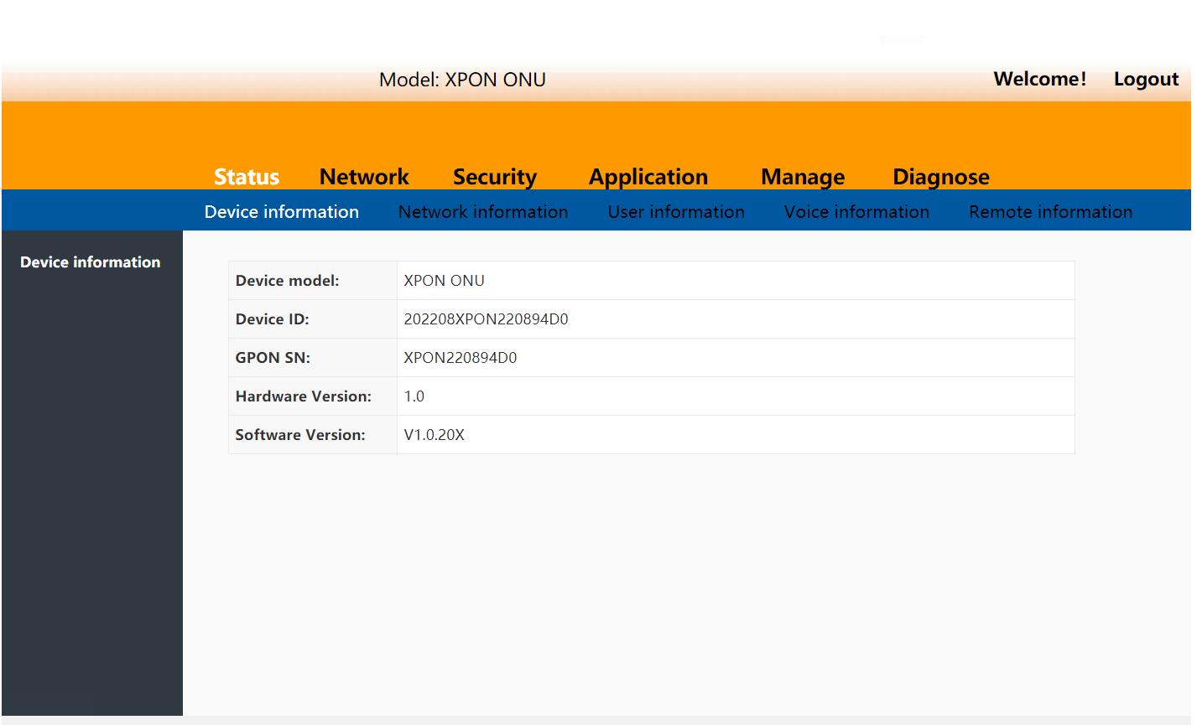Click the GPON SN value XPON220894D0
Viewport: 1197px width, 725px height.
[x=460, y=358]
